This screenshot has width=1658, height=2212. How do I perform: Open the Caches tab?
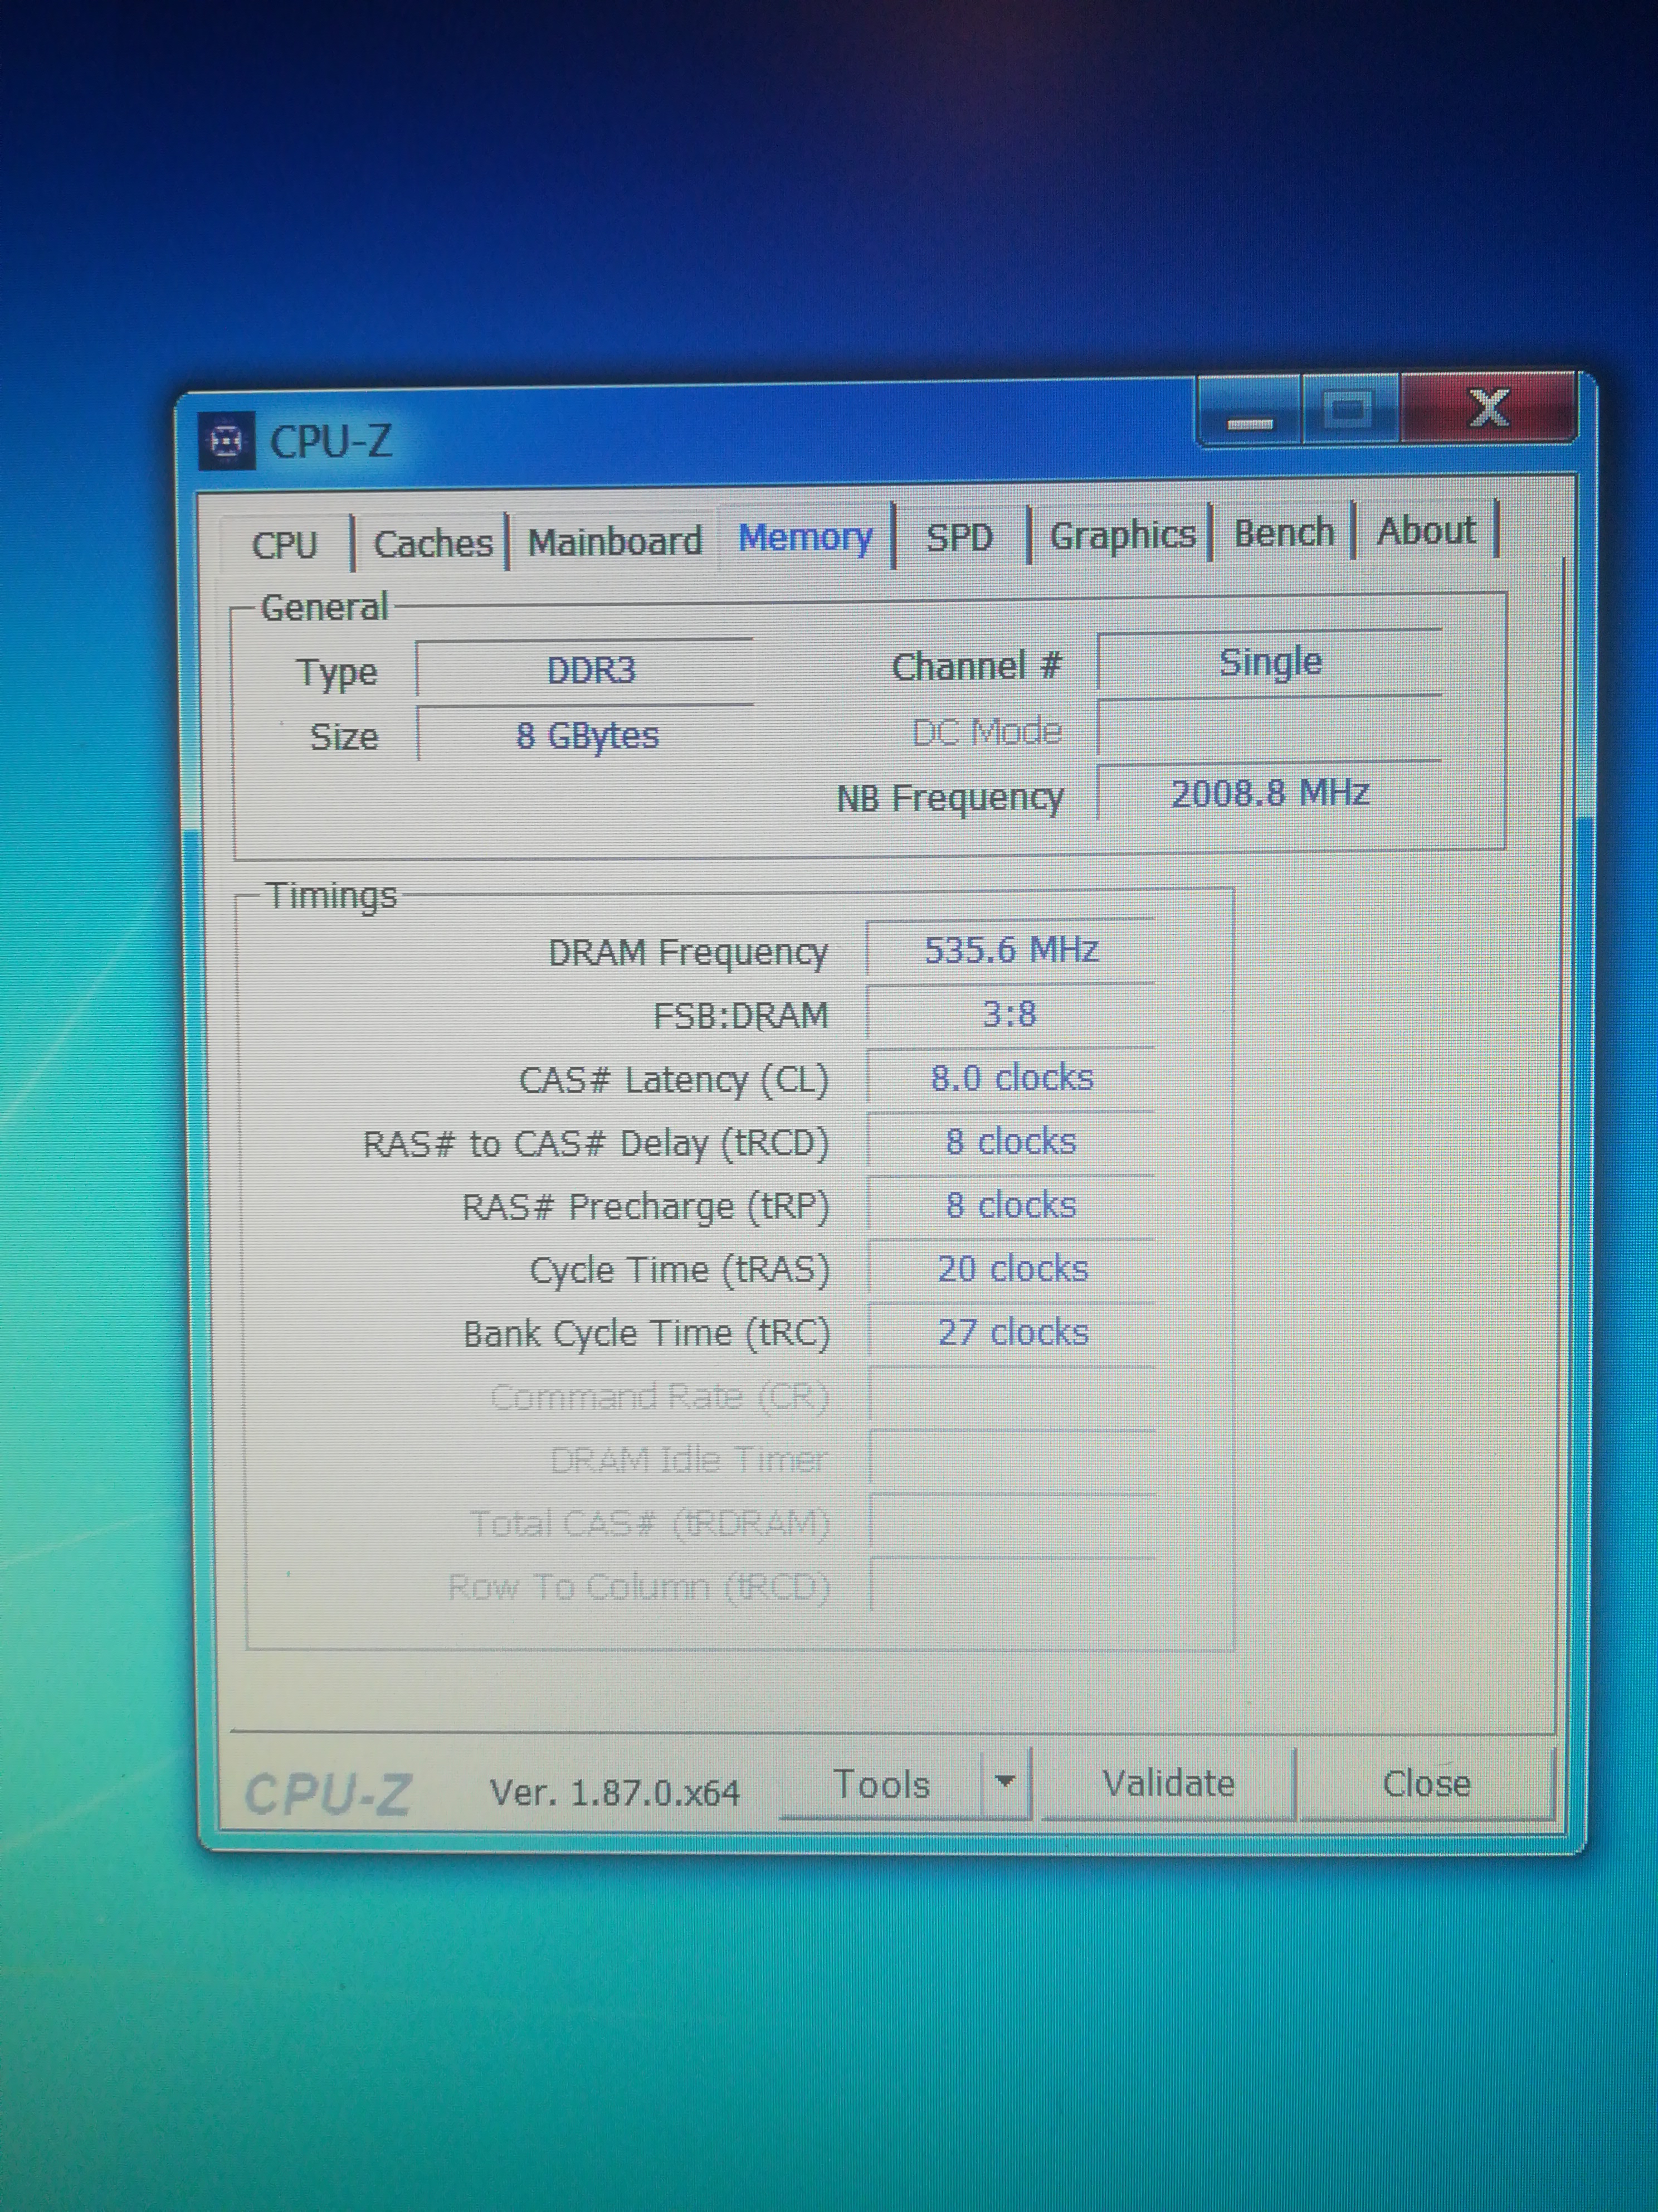pyautogui.click(x=432, y=543)
